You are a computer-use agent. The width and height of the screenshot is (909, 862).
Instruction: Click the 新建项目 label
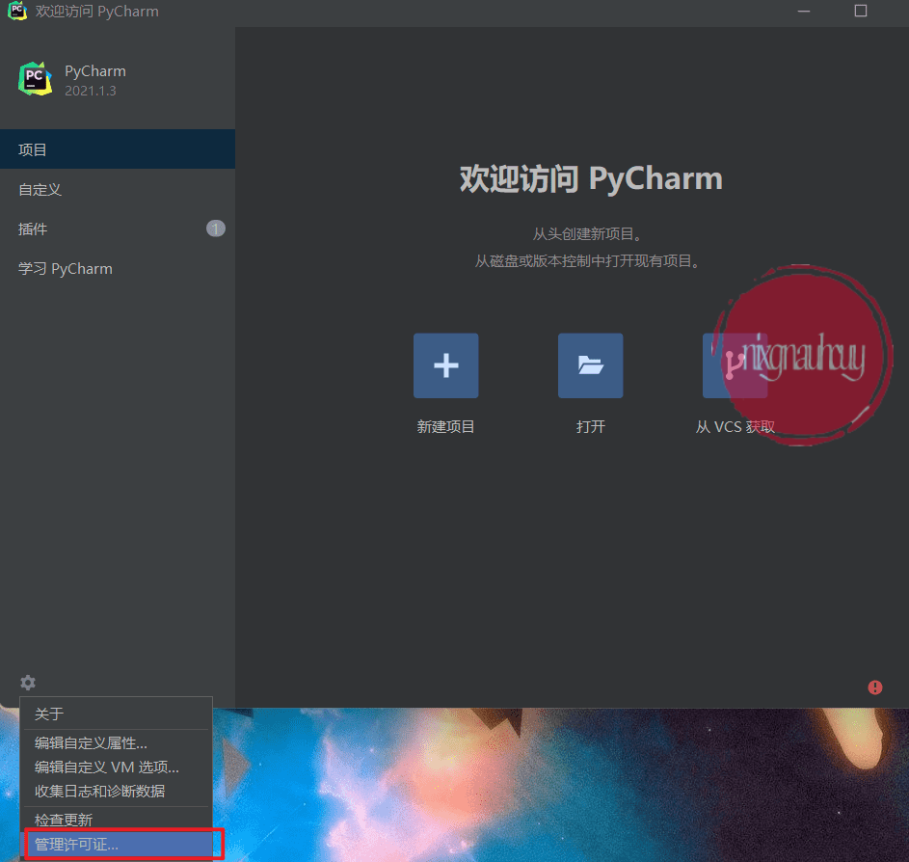click(445, 426)
